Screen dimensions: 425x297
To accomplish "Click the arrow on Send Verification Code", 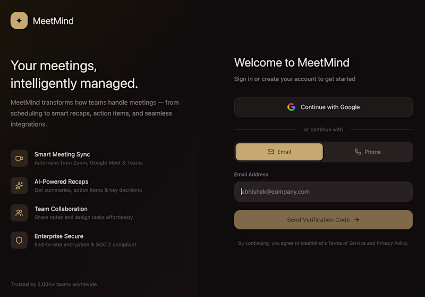I will [x=357, y=220].
